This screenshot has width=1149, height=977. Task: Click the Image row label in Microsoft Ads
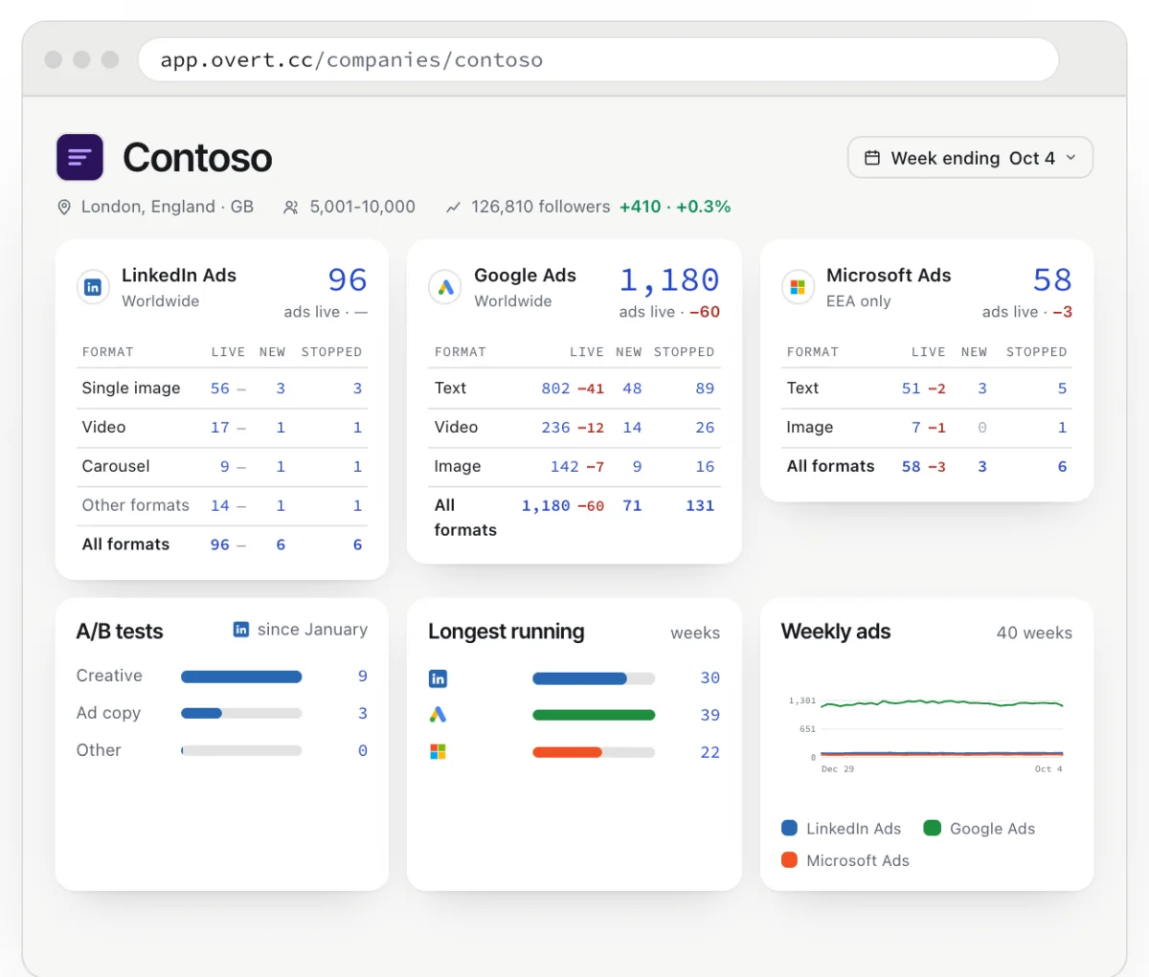[x=810, y=428]
